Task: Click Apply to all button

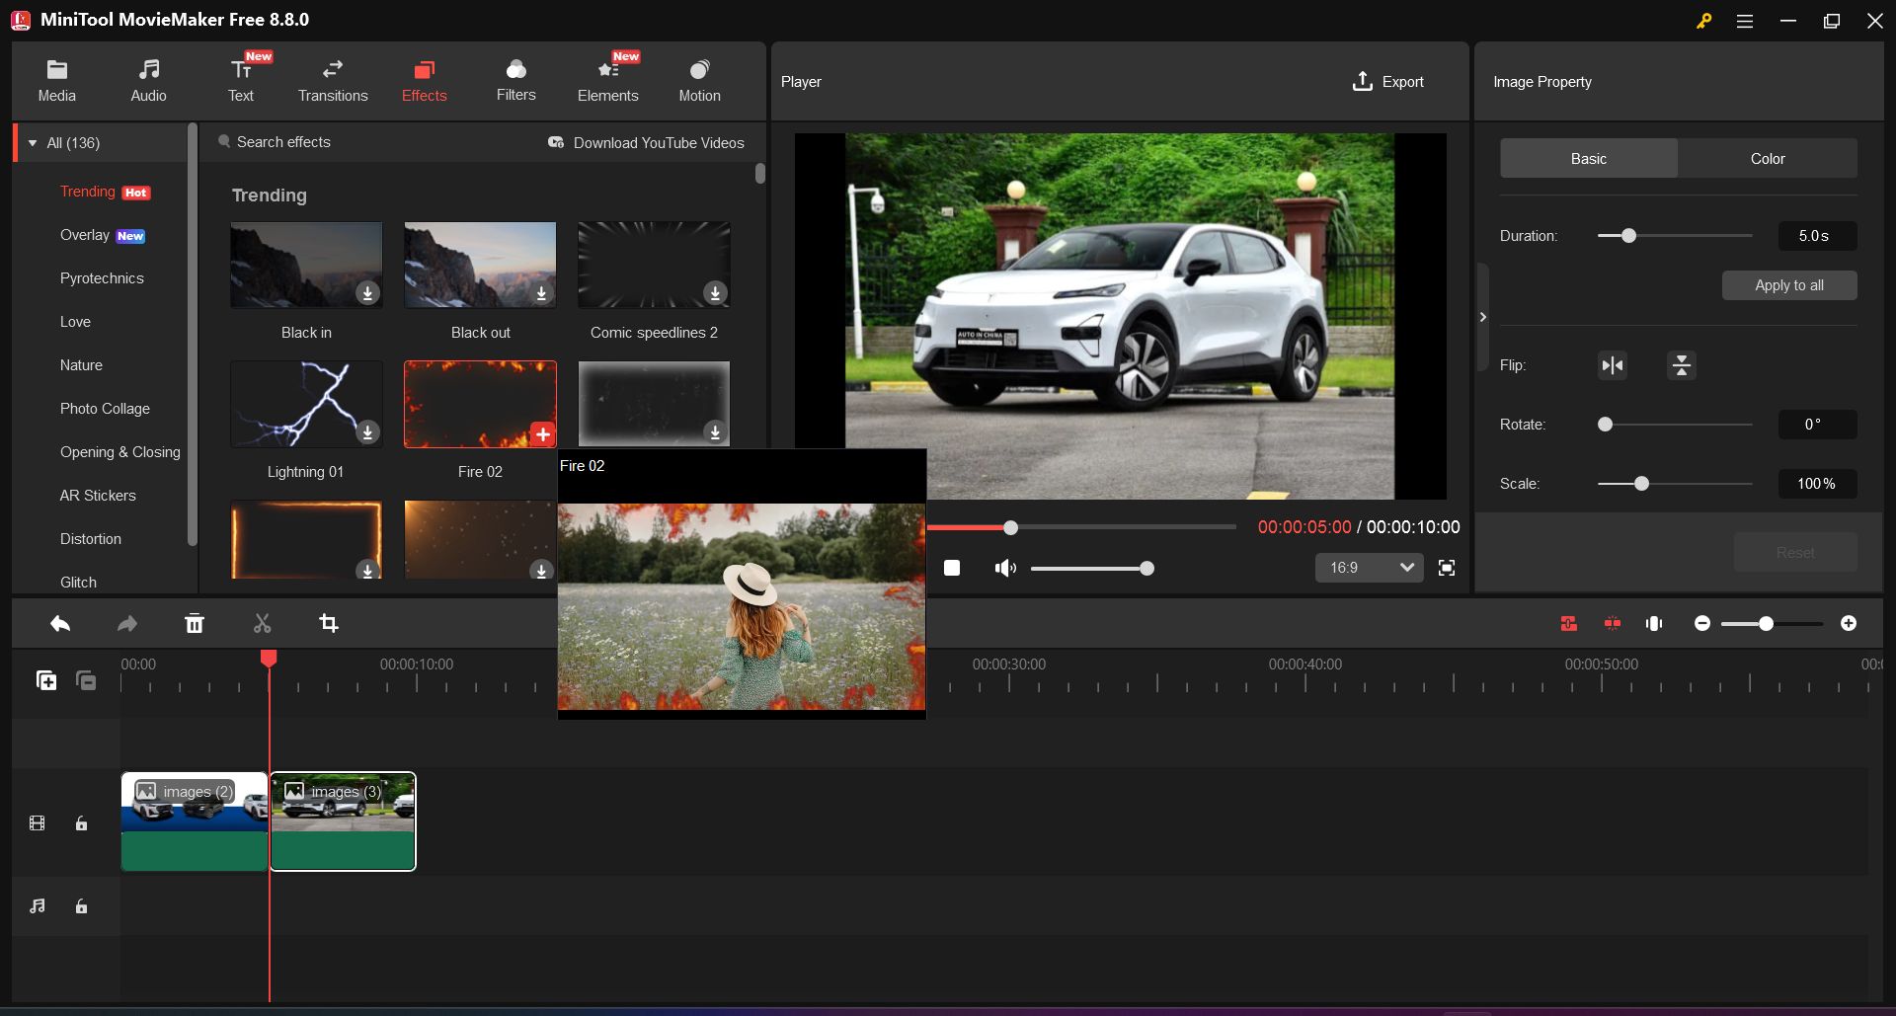Action: (x=1789, y=285)
